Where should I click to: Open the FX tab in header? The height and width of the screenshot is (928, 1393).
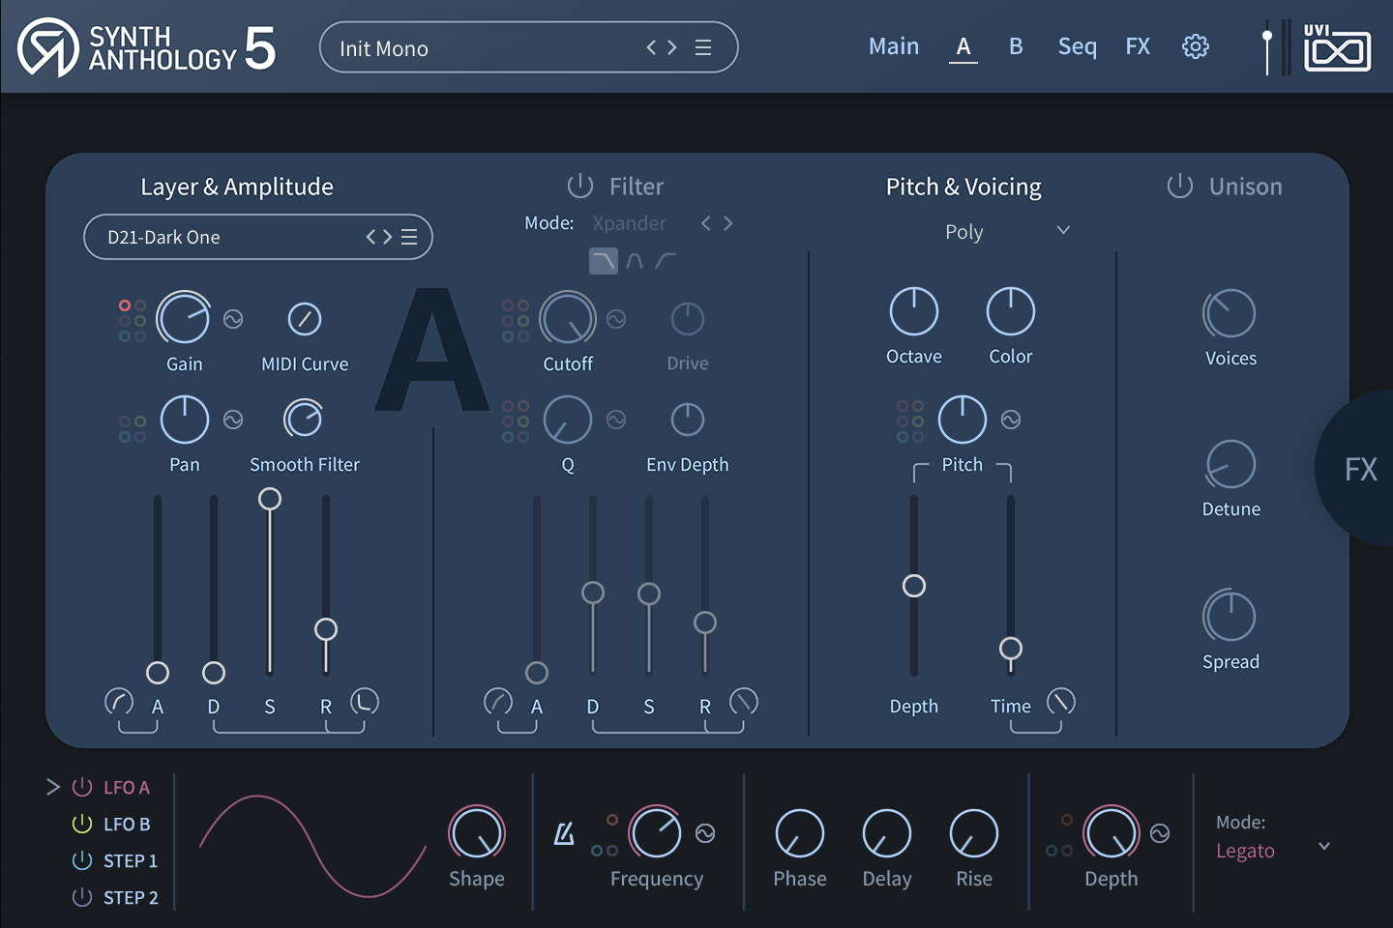pos(1138,46)
